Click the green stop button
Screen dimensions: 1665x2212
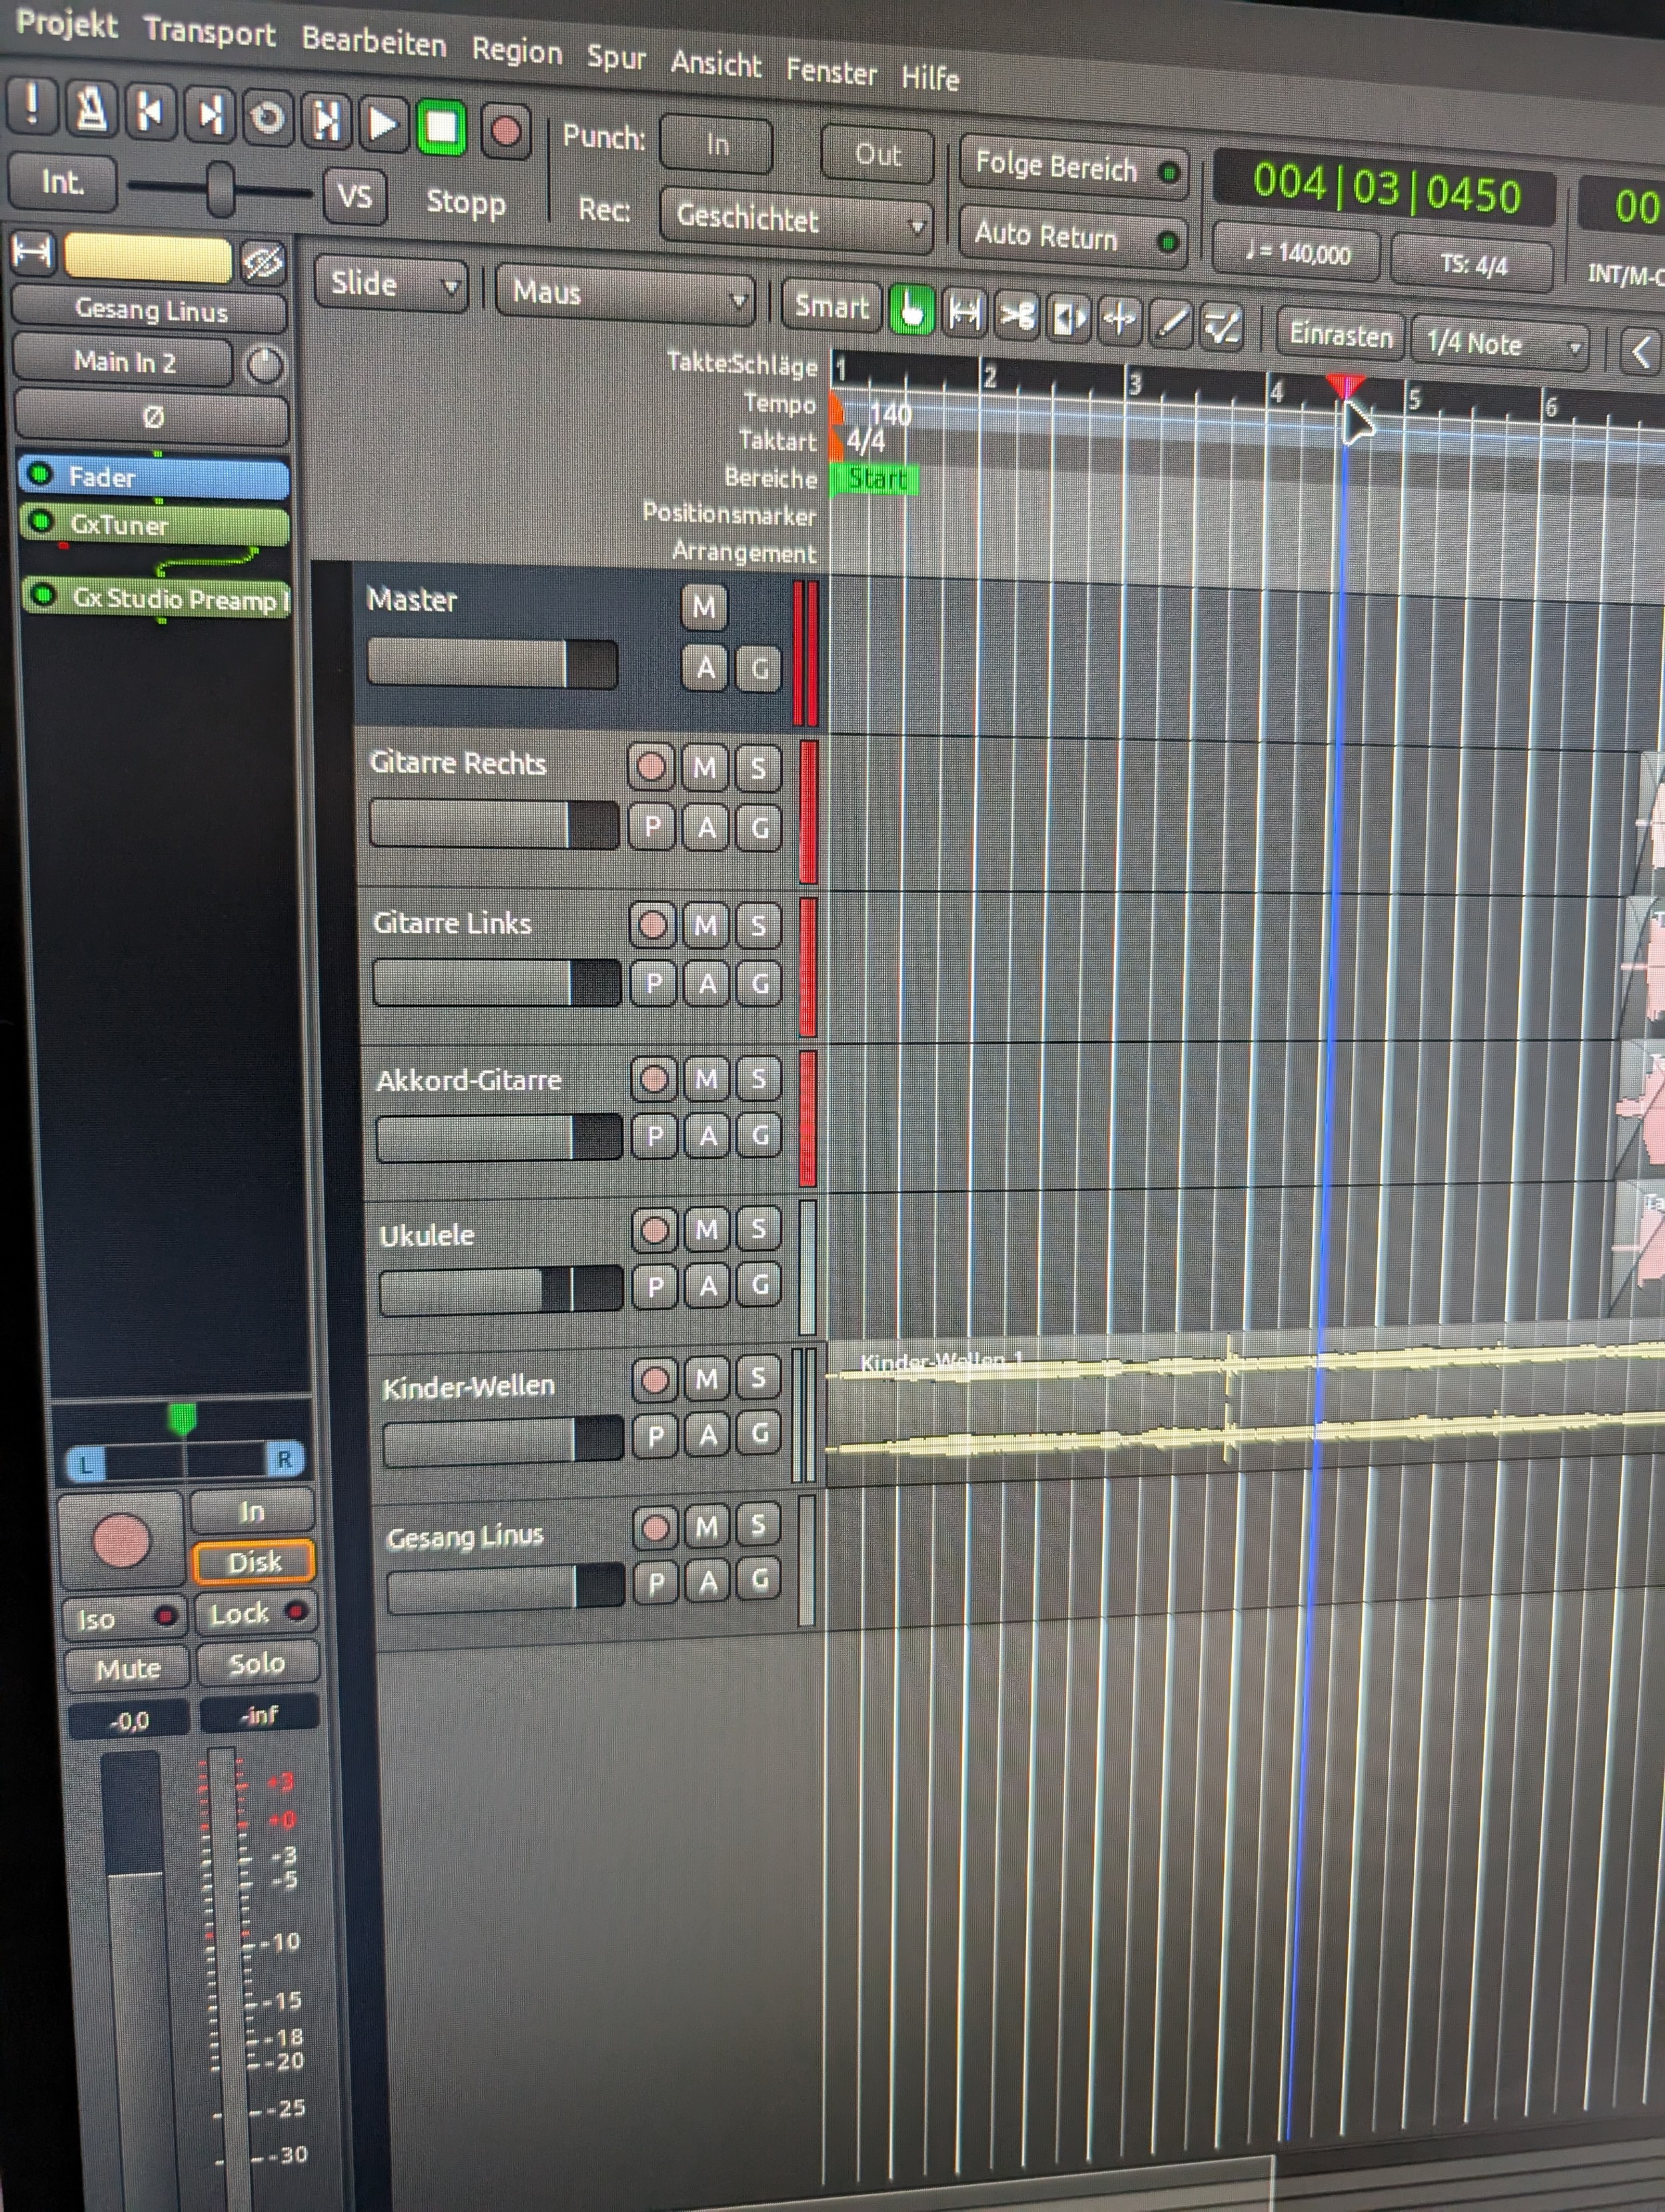coord(441,127)
